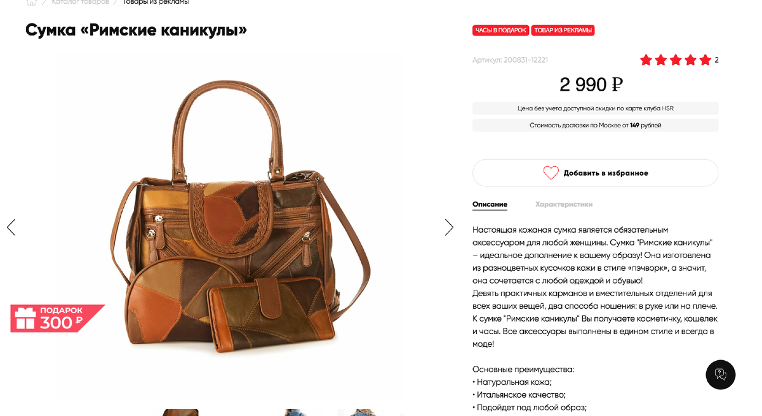
Task: Click the HSR club card discount notice
Action: [595, 108]
